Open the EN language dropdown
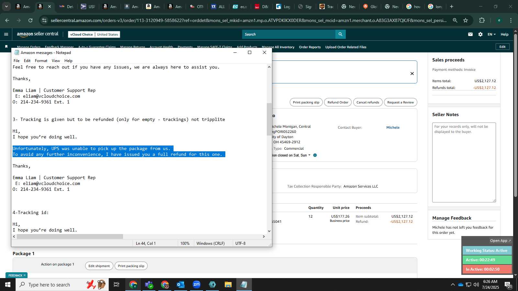518x291 pixels. pyautogui.click(x=491, y=34)
